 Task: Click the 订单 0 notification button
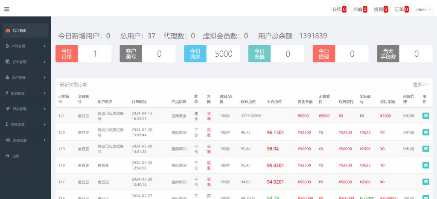pyautogui.click(x=402, y=9)
